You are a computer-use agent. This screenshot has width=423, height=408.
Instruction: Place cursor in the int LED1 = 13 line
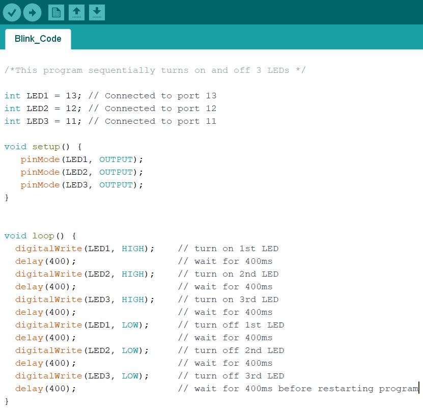[110, 96]
